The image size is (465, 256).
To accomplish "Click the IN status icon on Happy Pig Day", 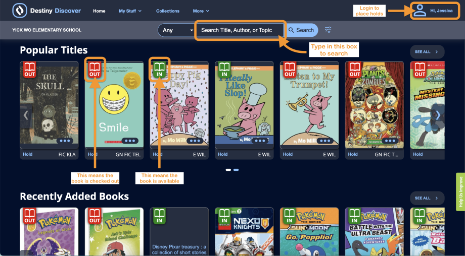I will pos(160,69).
